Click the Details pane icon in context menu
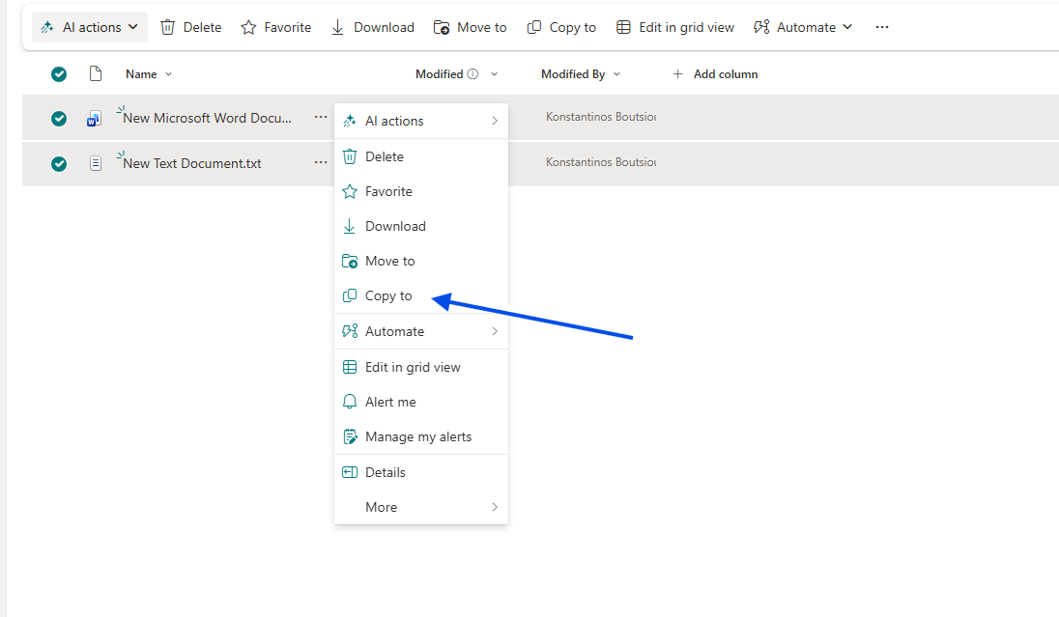 point(350,472)
